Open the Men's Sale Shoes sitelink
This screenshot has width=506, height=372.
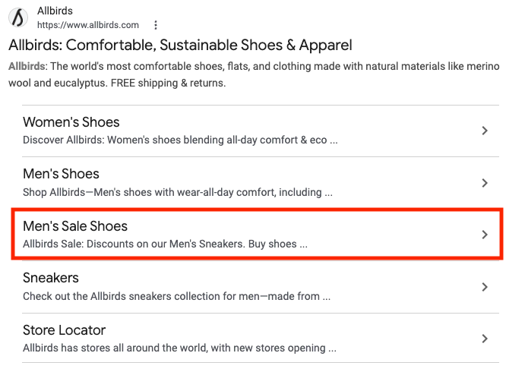[x=75, y=226]
